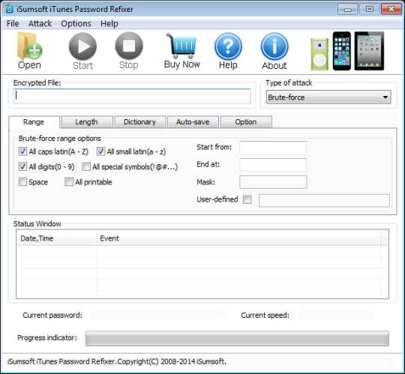Uncheck All digits(0 - 9)
Viewport: 405px width, 374px height.
point(22,166)
